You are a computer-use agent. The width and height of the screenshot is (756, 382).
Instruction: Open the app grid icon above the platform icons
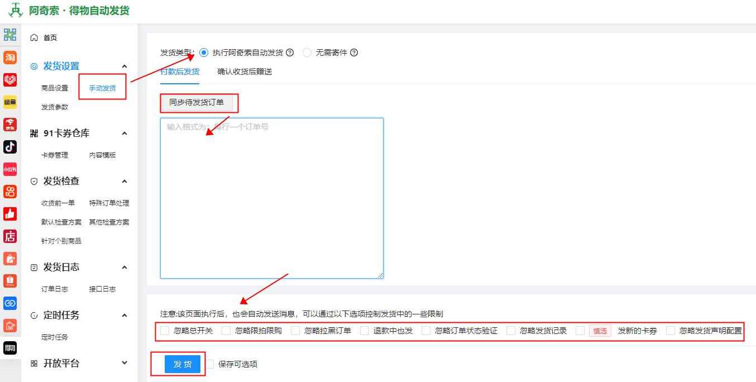click(x=10, y=35)
